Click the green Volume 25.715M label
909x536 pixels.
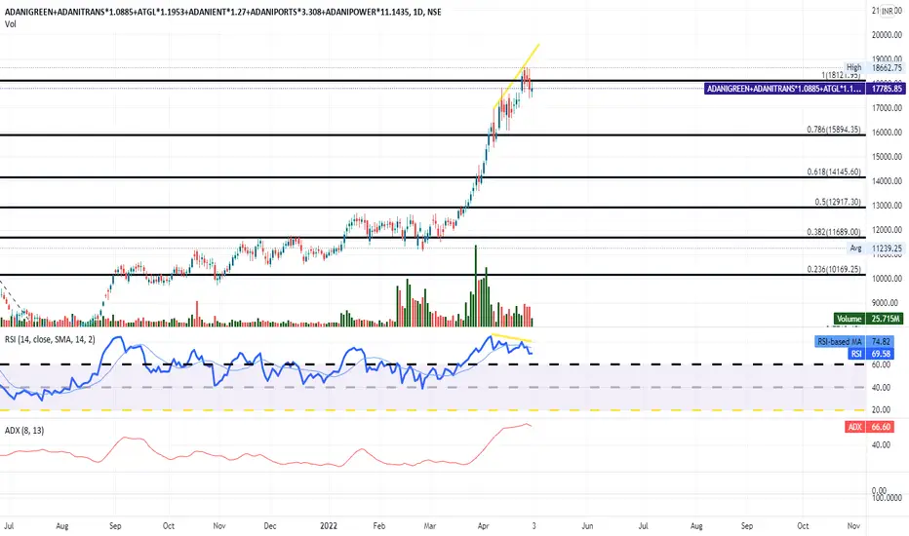click(x=868, y=319)
